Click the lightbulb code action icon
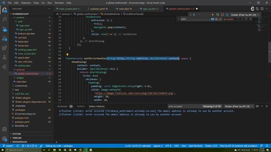The image size is (271, 152). 67,54
